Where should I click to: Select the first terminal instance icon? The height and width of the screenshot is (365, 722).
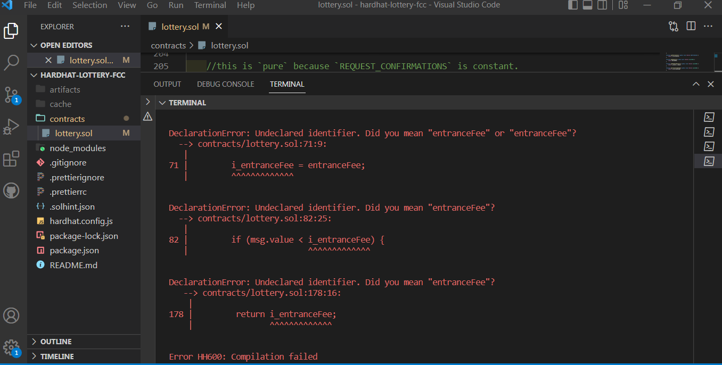tap(709, 117)
